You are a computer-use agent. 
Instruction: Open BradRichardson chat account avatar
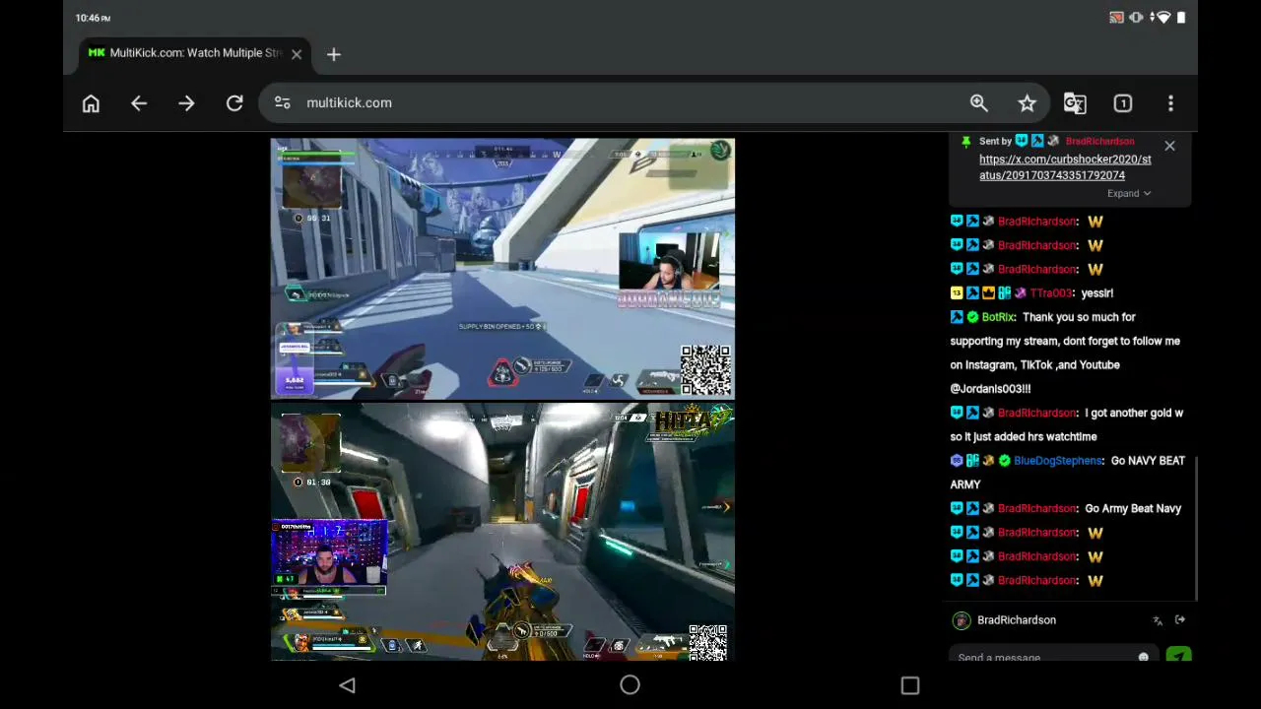[962, 620]
